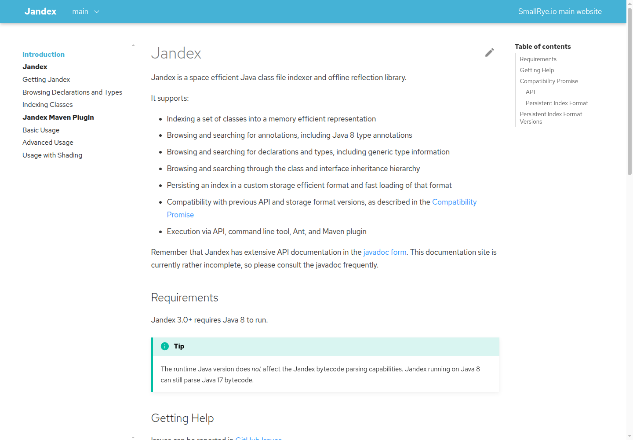This screenshot has width=633, height=440.
Task: Click the green Tip info icon
Action: (165, 346)
